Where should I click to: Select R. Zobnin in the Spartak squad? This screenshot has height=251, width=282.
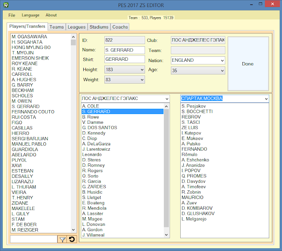tap(191, 192)
